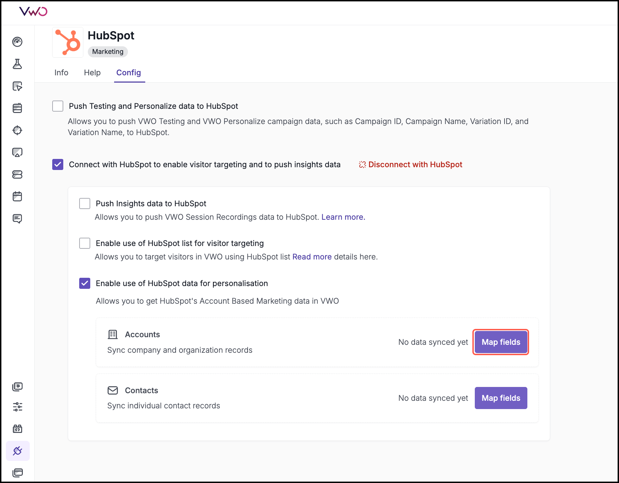Uncheck Connect with HubSpot checkbox
Viewport: 619px width, 483px height.
tap(58, 164)
